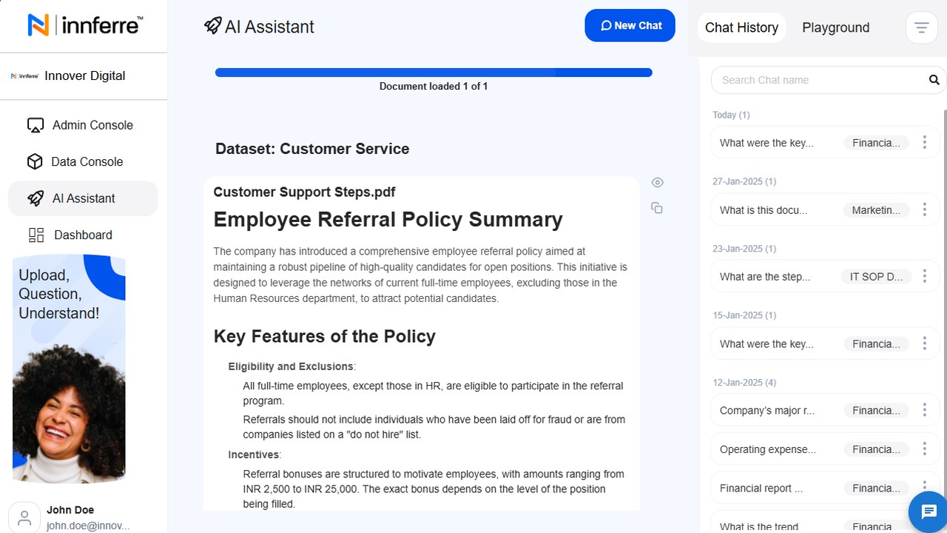Image resolution: width=947 pixels, height=533 pixels.
Task: Click the innferre logo at top left
Action: pos(85,26)
